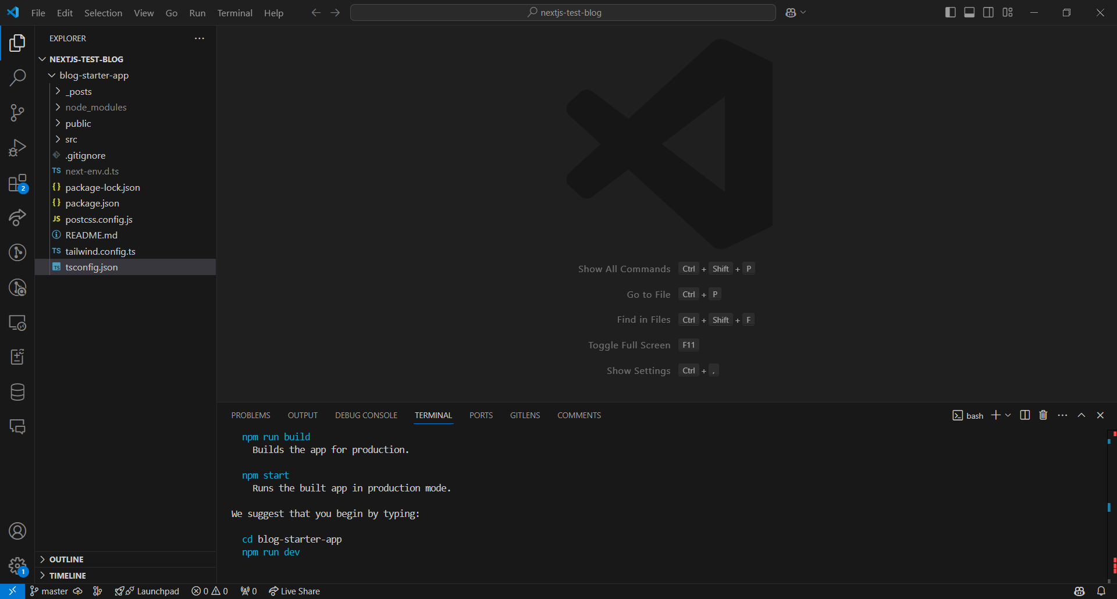The width and height of the screenshot is (1117, 599).
Task: Kill terminal with the trash icon
Action: pyautogui.click(x=1043, y=415)
